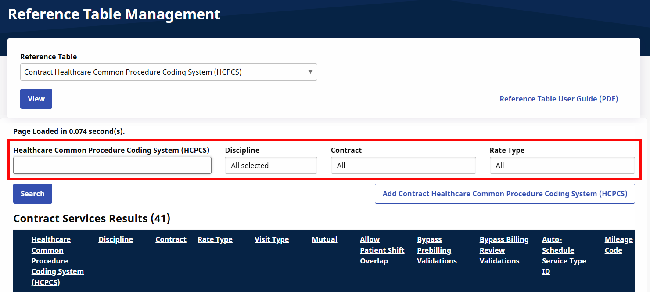
Task: Sort results by Rate Type column
Action: (x=215, y=239)
